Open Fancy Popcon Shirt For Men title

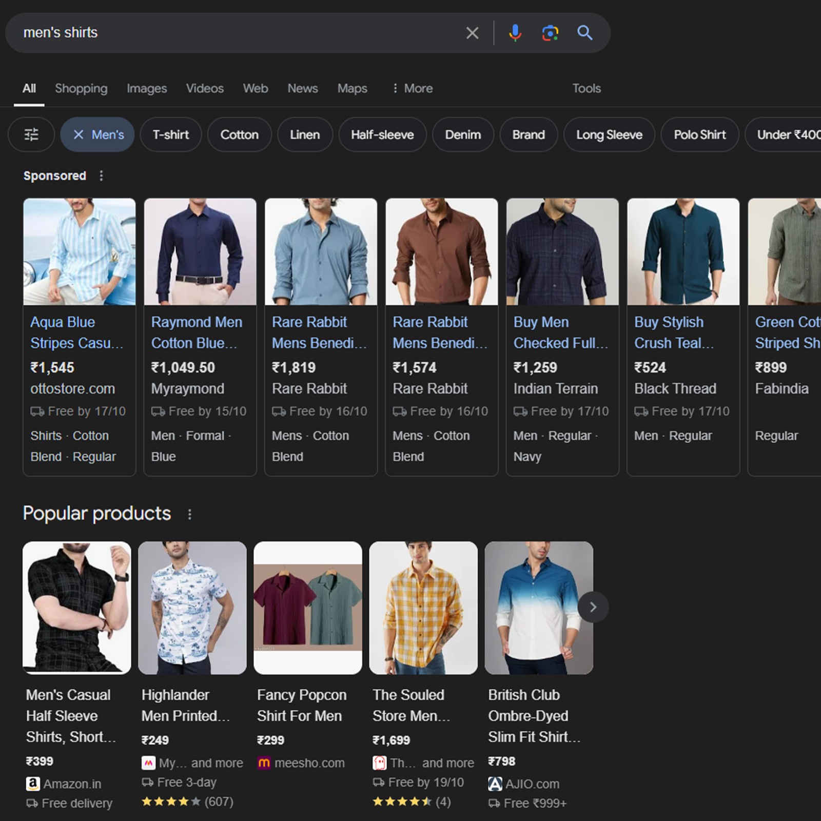(302, 706)
